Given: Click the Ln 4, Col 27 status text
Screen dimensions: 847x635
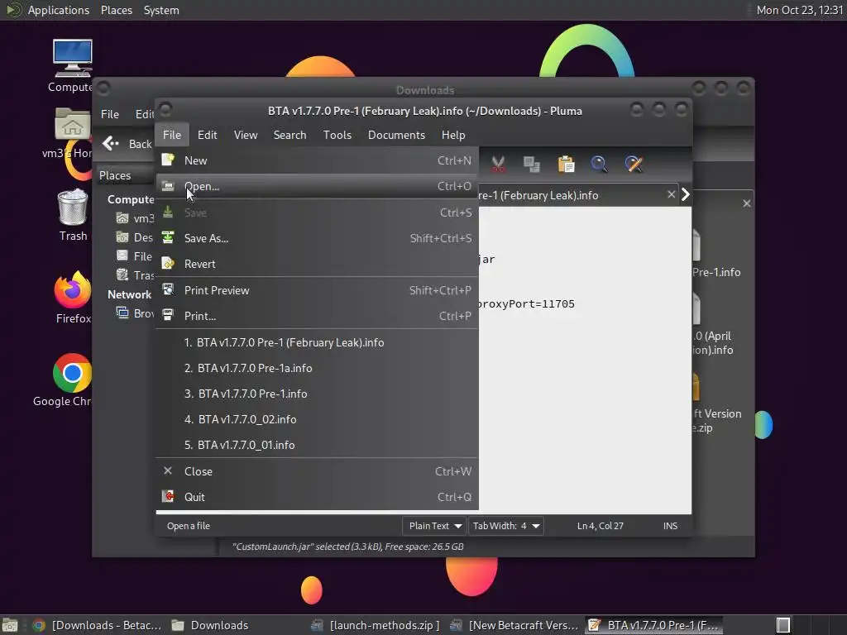Looking at the screenshot, I should click(601, 526).
